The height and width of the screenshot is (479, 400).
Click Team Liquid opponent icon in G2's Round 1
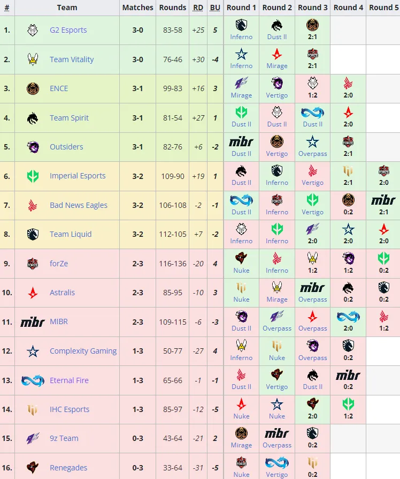241,25
